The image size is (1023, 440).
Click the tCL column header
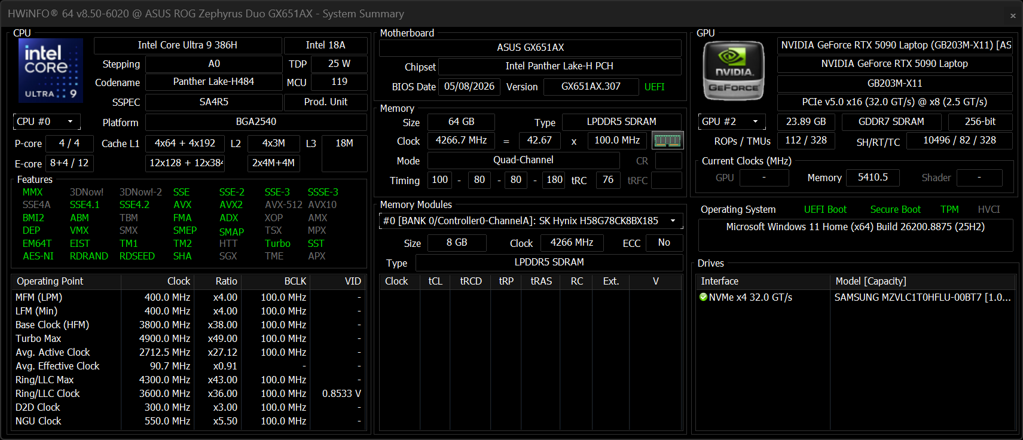pos(435,282)
